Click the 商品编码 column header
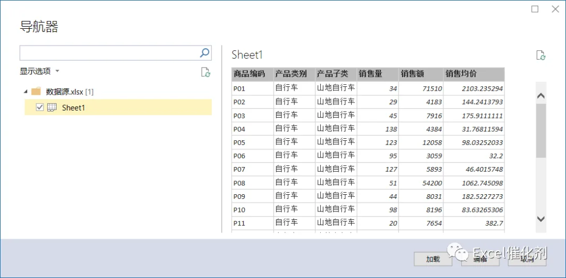This screenshot has width=566, height=278. click(252, 74)
